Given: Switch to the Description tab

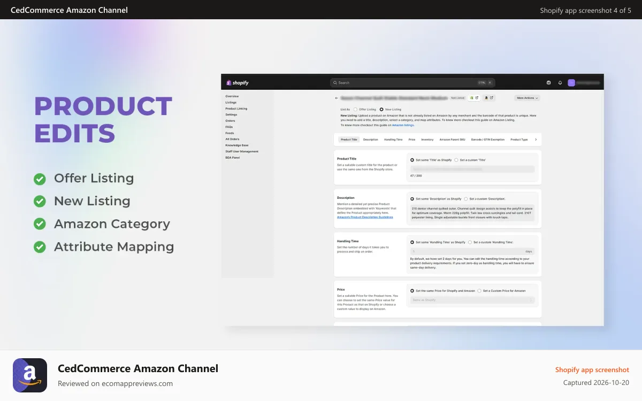Looking at the screenshot, I should coord(370,140).
